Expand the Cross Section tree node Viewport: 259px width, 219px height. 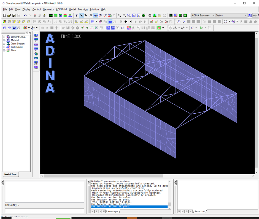coord(4,44)
